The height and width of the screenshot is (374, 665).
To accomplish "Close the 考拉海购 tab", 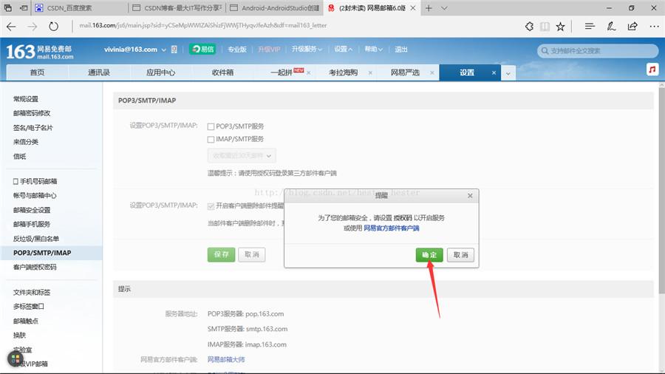I will 370,73.
